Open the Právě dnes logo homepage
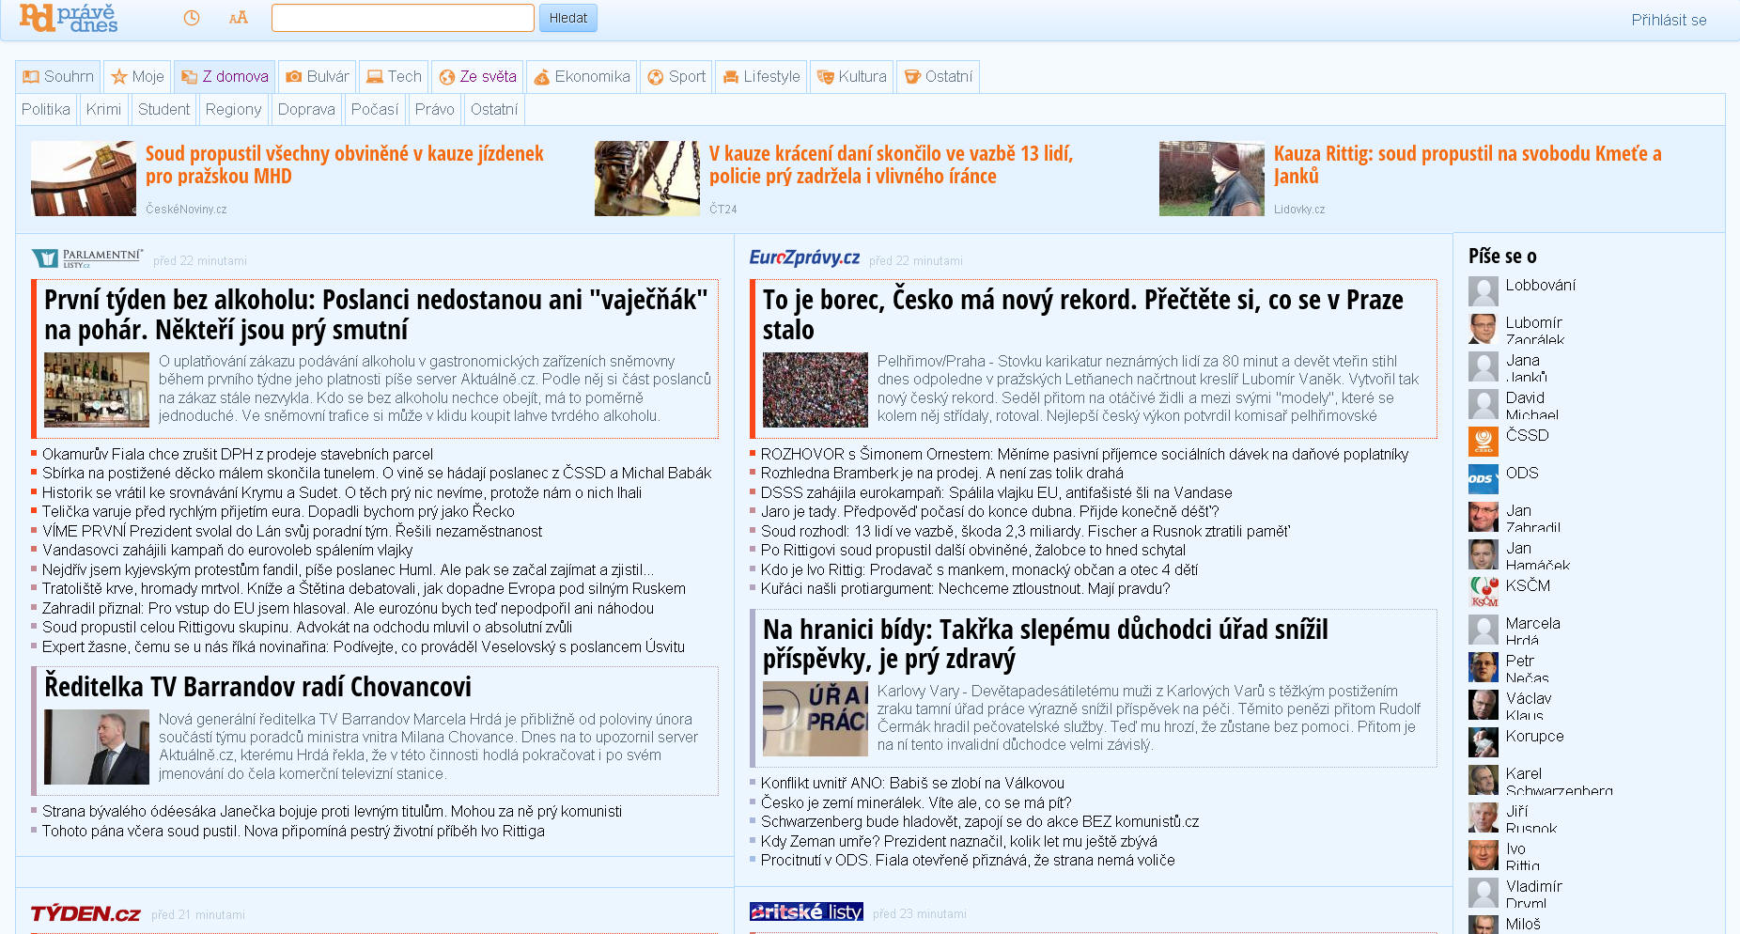The image size is (1740, 934). coord(68,18)
